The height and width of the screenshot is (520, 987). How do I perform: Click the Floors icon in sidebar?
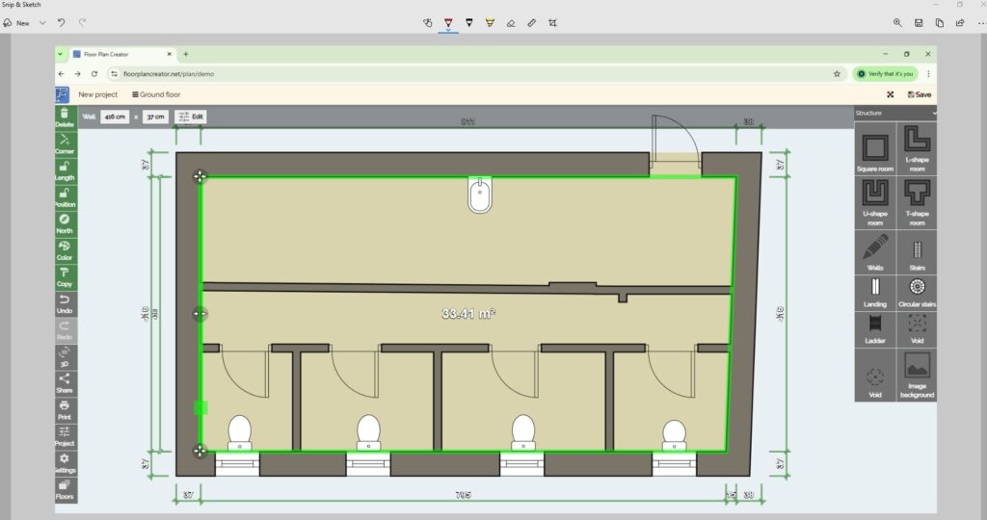(65, 488)
